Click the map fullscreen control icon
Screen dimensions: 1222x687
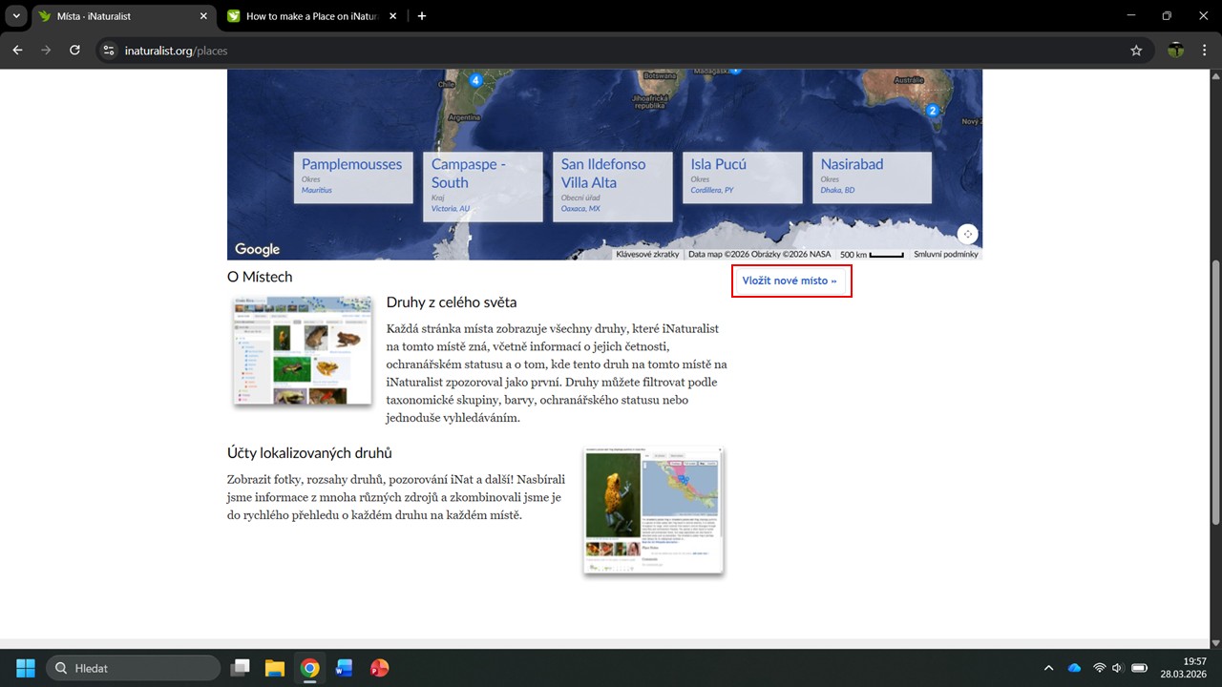[967, 234]
